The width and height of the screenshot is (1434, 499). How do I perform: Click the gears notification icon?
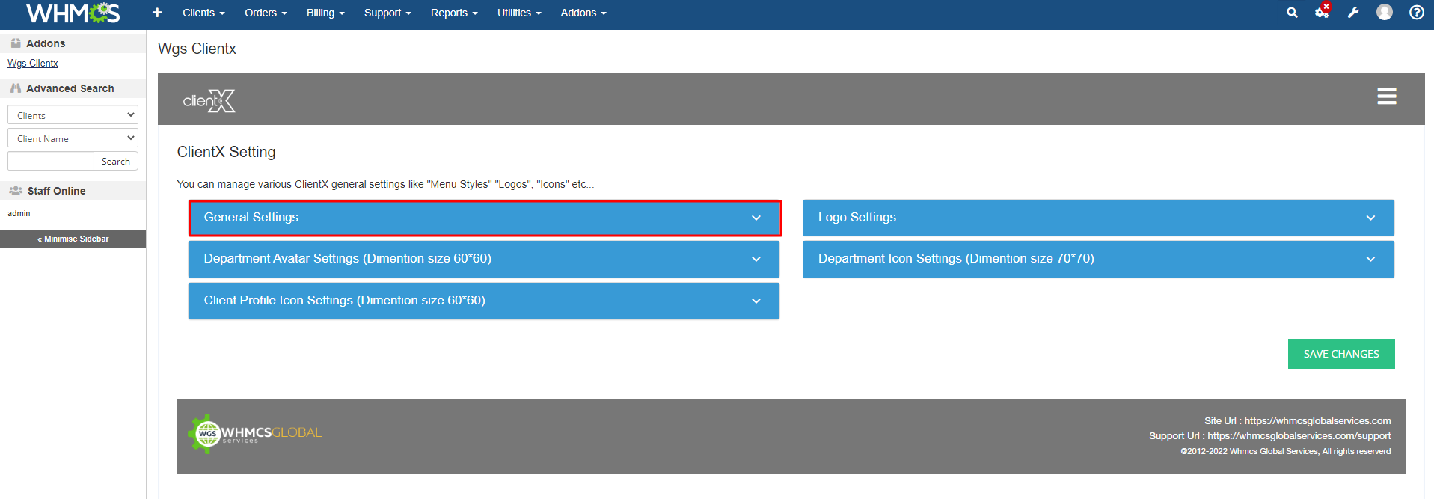click(1322, 12)
